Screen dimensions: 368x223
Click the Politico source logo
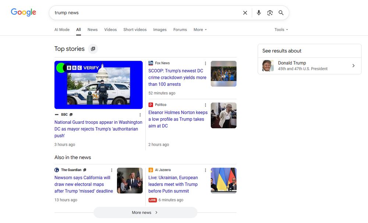point(151,105)
